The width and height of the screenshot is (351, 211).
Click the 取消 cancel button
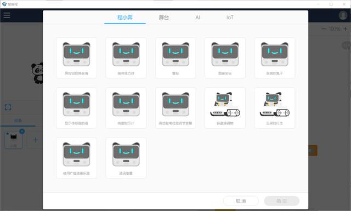pyautogui.click(x=241, y=201)
